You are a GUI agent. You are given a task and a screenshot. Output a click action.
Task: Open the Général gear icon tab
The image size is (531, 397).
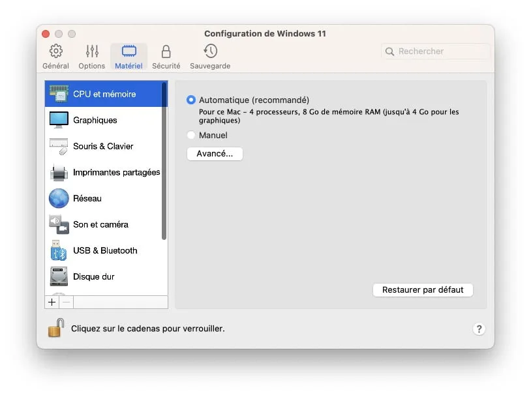[56, 51]
